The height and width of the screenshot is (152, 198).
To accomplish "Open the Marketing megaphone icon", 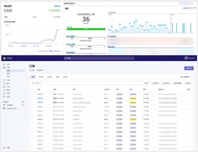I will [x=4, y=90].
